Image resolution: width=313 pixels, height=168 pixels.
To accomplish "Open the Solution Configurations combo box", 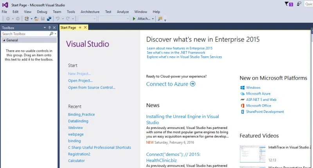I will coord(87,19).
